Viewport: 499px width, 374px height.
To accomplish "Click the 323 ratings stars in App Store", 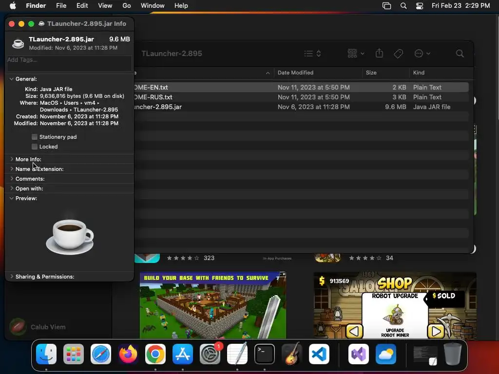I will [x=183, y=258].
